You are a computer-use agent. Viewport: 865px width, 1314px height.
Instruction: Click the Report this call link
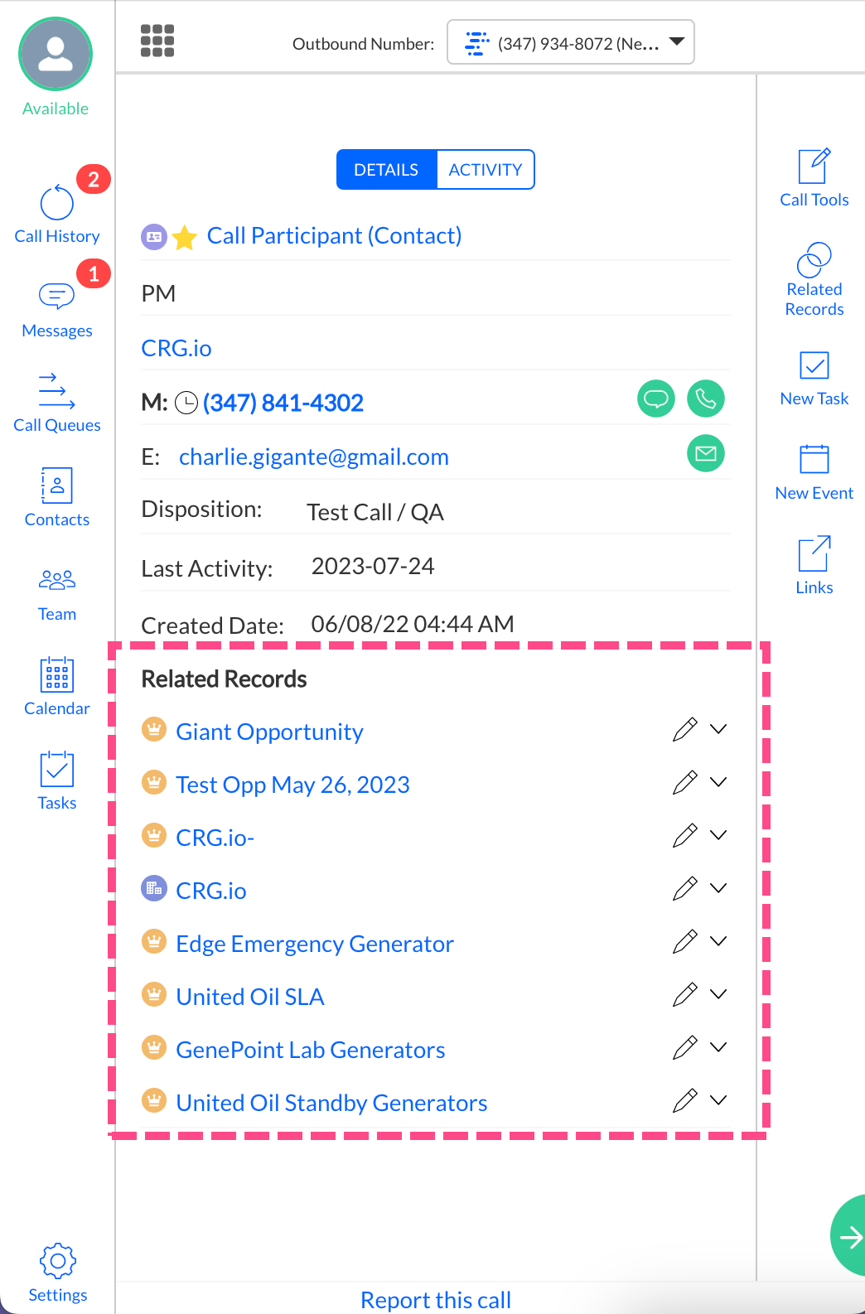tap(436, 1300)
